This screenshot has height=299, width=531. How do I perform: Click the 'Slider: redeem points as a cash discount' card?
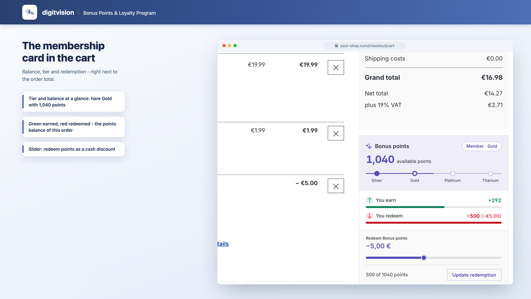pos(74,149)
